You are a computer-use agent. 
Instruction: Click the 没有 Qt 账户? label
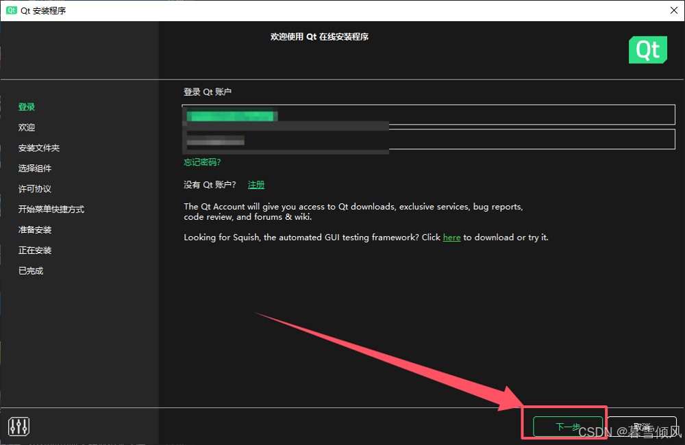tap(210, 185)
